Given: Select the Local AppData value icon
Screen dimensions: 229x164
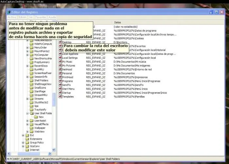Looking at the screenshot, I should pos(60,54).
